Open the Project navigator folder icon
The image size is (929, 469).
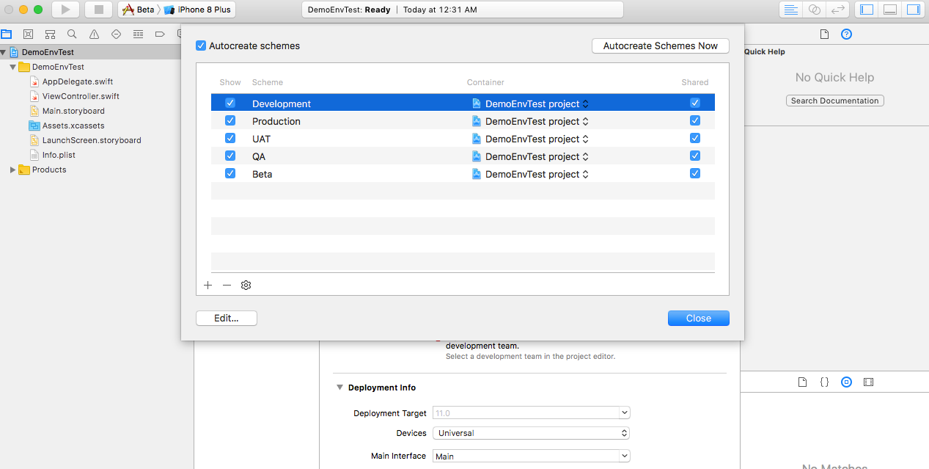pos(7,34)
